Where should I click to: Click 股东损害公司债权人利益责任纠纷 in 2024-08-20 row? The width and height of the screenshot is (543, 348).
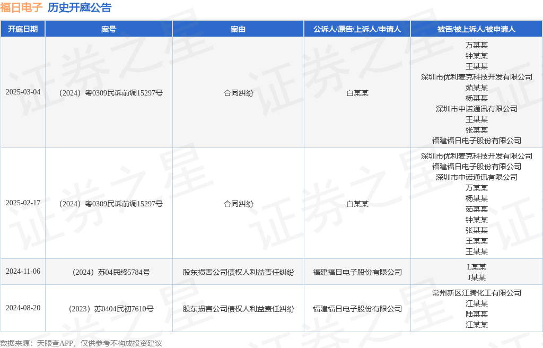coord(238,309)
